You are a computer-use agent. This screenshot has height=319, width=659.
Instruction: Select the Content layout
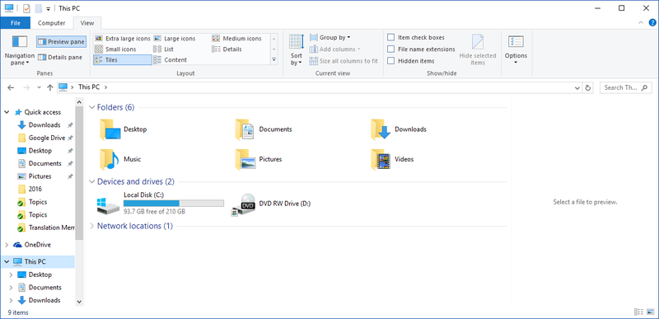[x=171, y=60]
